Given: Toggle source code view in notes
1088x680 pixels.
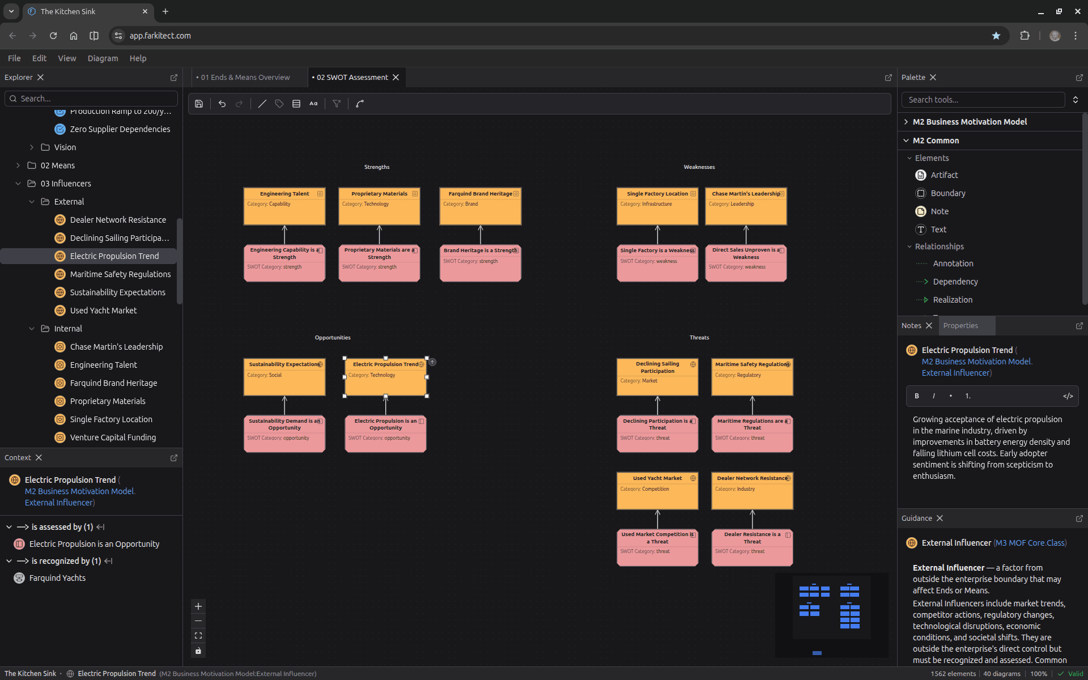Looking at the screenshot, I should coord(1068,396).
